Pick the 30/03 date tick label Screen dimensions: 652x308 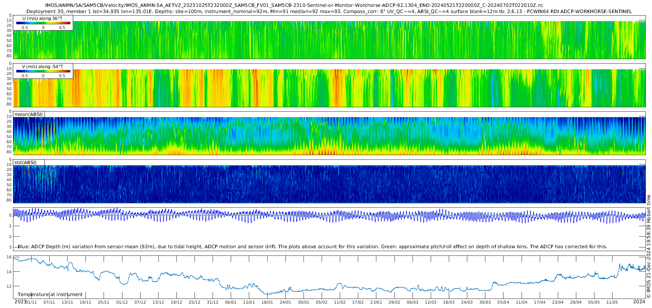(485, 302)
